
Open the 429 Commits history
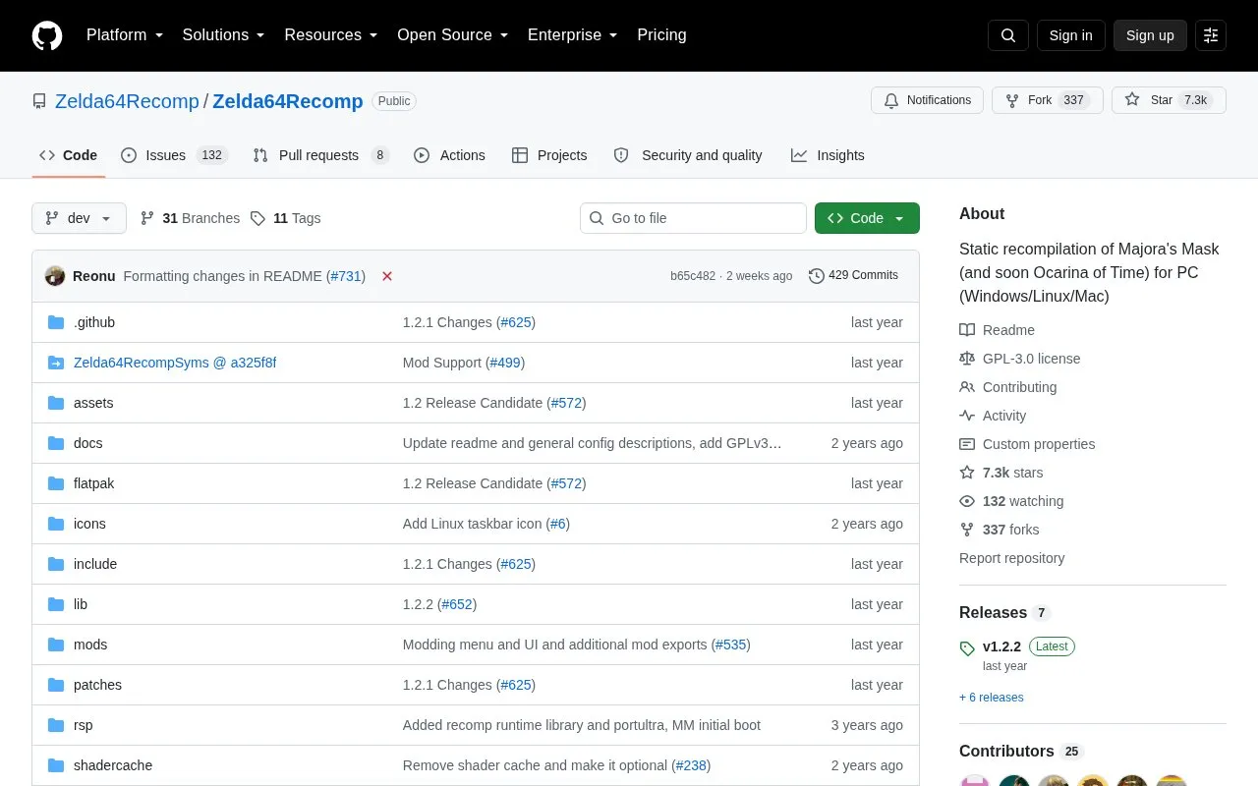pos(853,275)
